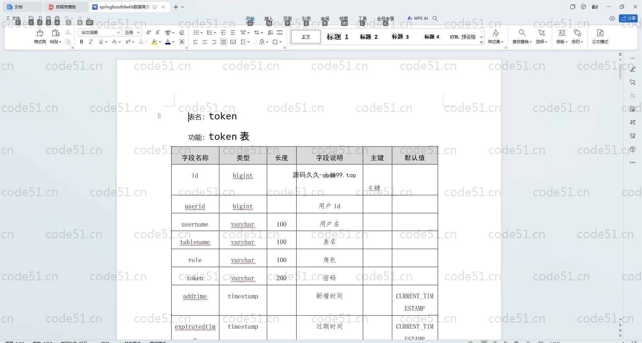Open the font name dropdown 华文细黑
This screenshot has width=642, height=343.
[x=118, y=32]
